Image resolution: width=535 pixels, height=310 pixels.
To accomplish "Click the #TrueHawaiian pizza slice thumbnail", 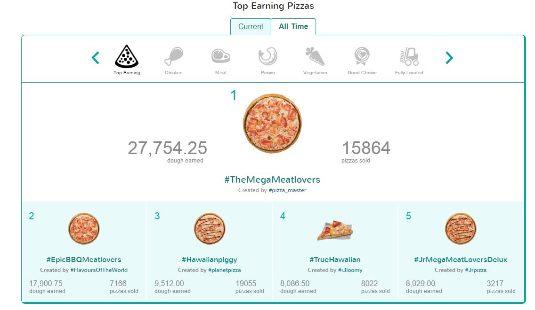I will (335, 230).
